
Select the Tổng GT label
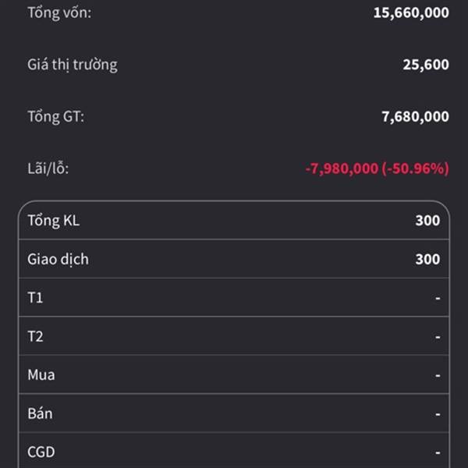(56, 117)
